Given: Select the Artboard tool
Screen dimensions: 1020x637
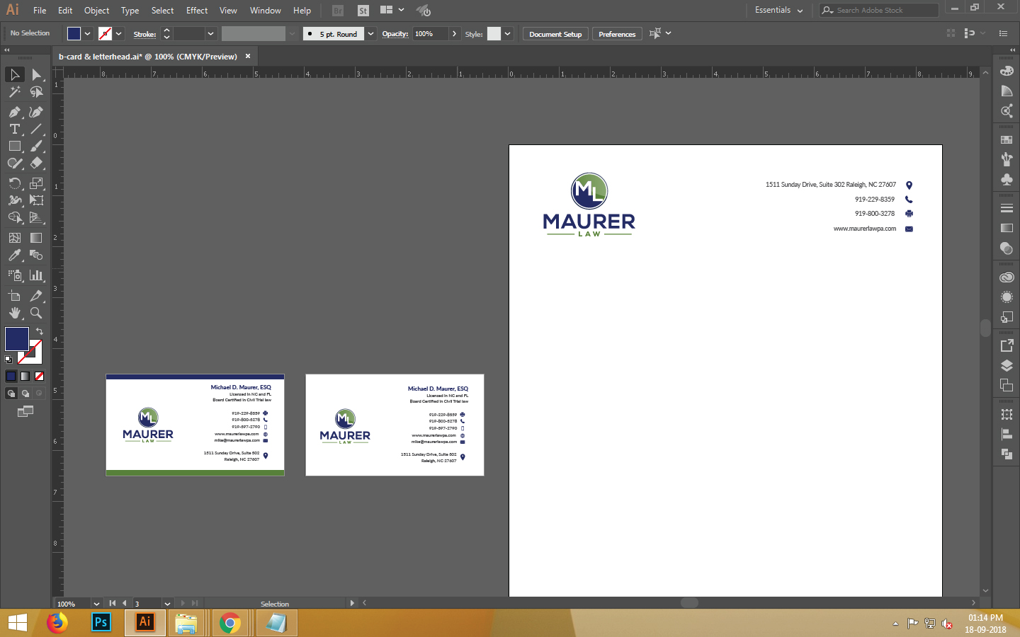Looking at the screenshot, I should pyautogui.click(x=15, y=296).
